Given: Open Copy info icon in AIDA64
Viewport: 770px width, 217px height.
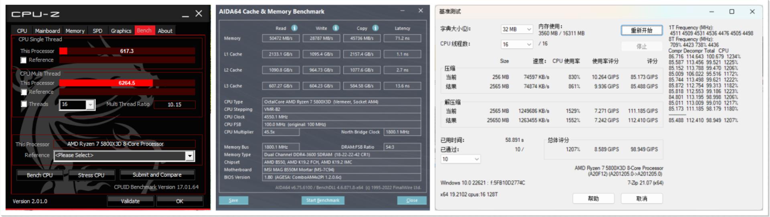Looking at the screenshot, I should point(375,28).
